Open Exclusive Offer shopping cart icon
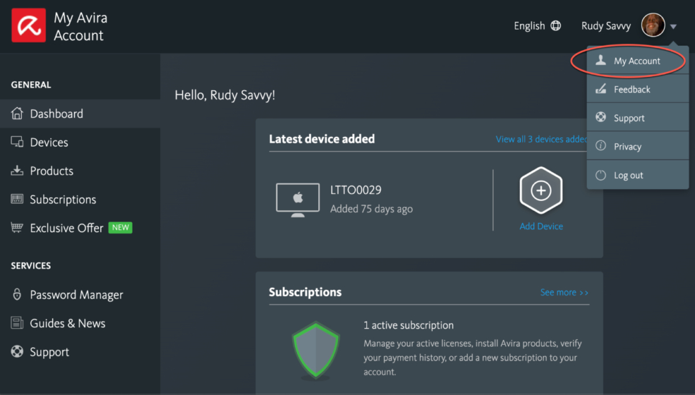The width and height of the screenshot is (695, 395). [17, 227]
